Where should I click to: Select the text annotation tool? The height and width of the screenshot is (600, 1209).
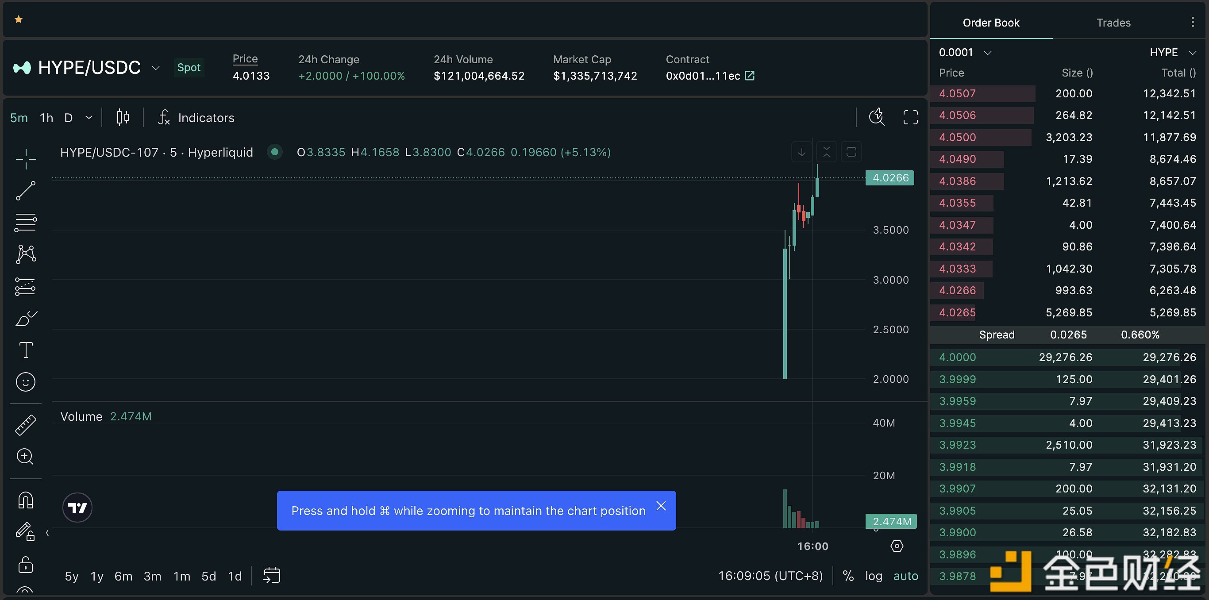tap(26, 350)
